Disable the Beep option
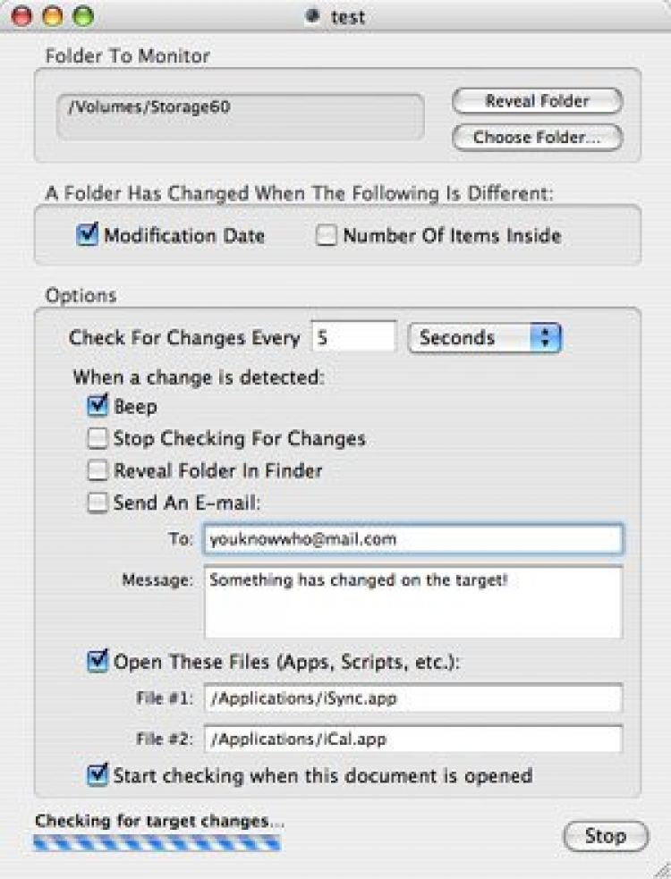 tap(98, 407)
